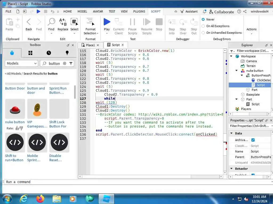
Task: Switch to the HOME ribbon tab
Action: pos(67,11)
